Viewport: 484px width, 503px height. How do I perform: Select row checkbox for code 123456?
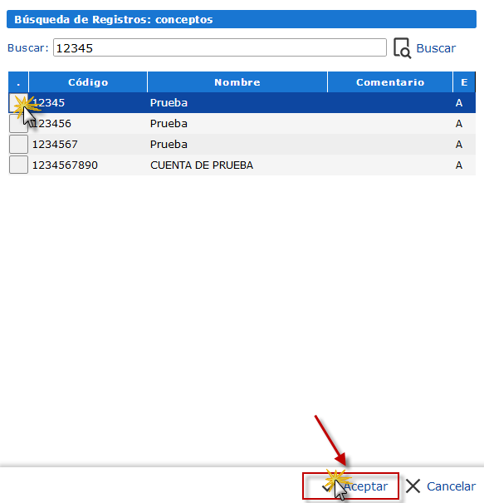pyautogui.click(x=18, y=124)
